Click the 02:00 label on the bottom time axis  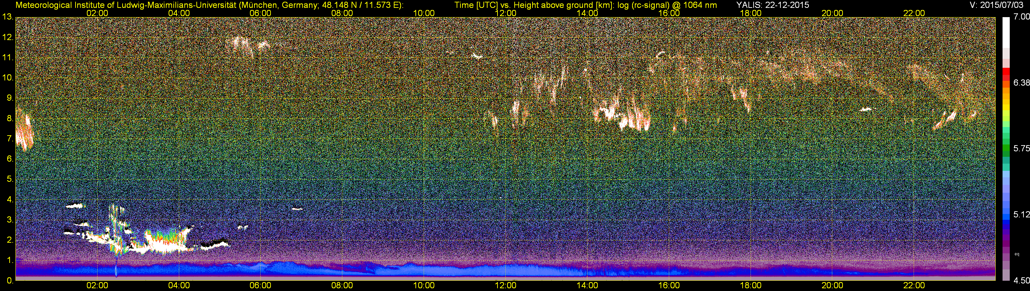pos(97,286)
